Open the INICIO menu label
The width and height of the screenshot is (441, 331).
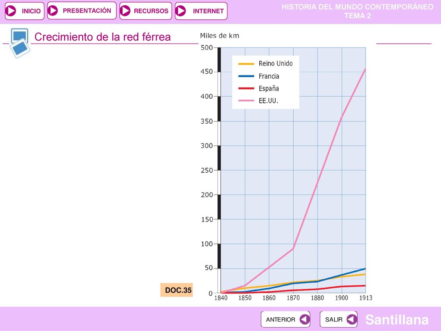31,11
